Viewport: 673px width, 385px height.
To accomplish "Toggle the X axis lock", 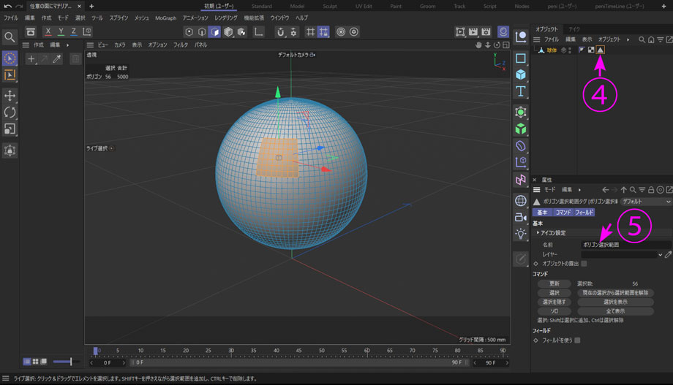I will tap(48, 32).
